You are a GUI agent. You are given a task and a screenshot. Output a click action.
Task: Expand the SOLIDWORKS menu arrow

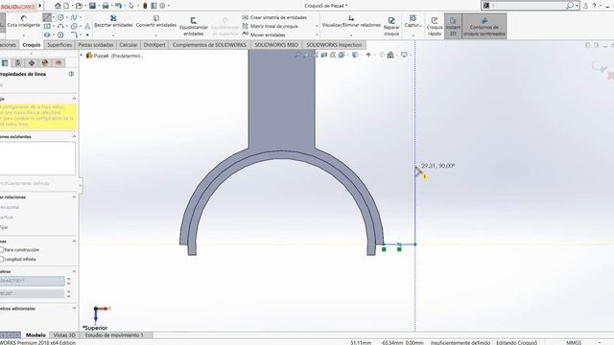point(40,6)
